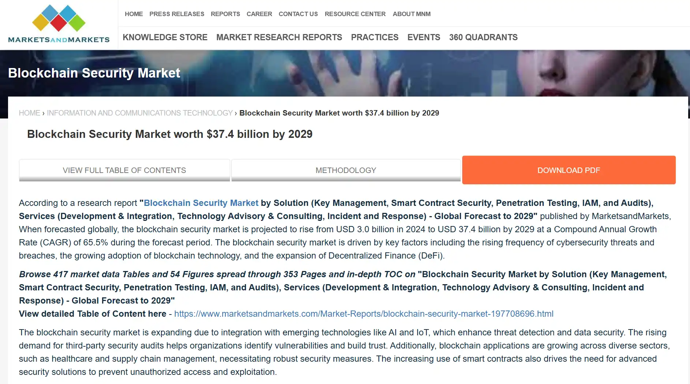
Task: Open Information and Communications Technology breadcrumb
Action: [x=139, y=113]
